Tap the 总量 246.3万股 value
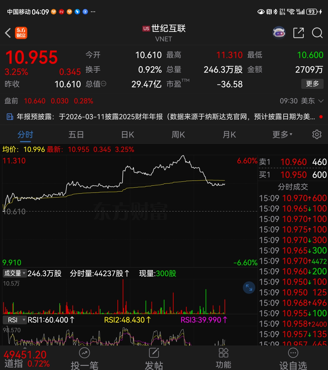Image resolution: width=328 pixels, height=370 pixels. (223, 70)
